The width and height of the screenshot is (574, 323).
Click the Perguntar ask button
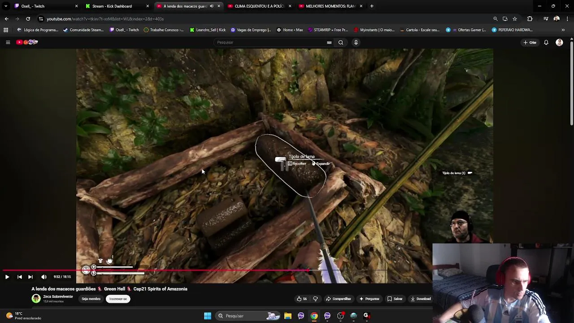coord(370,299)
